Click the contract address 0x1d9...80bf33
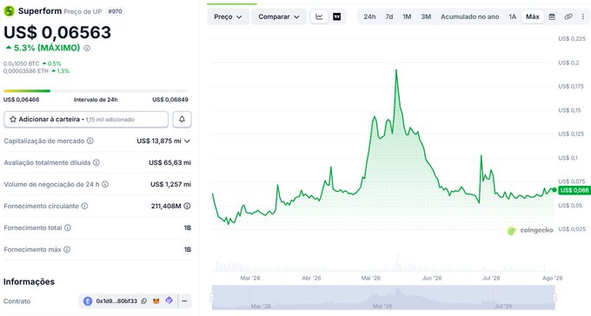Viewport: 591px width, 316px height. (x=116, y=301)
